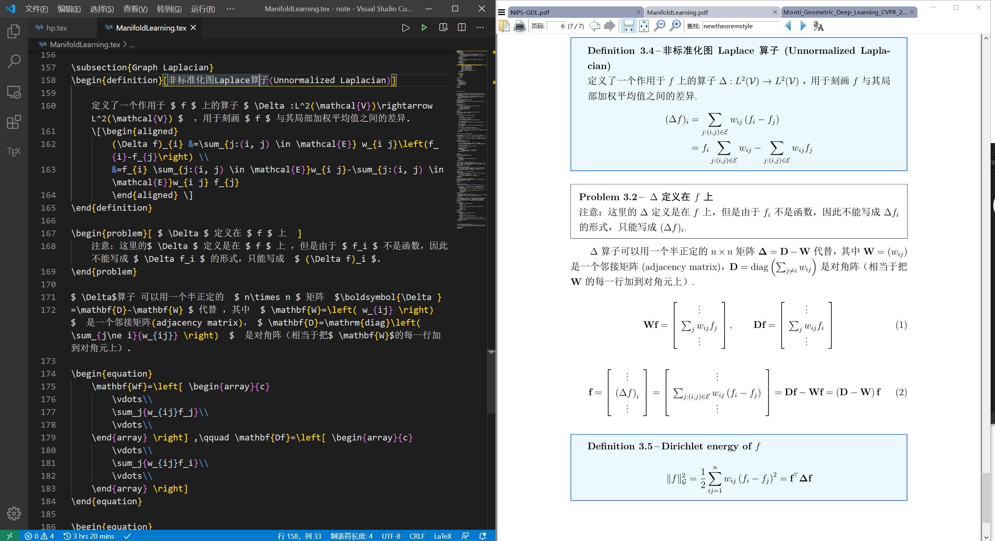The height and width of the screenshot is (541, 995).
Task: Click the newtheoremstyle search field
Action: pos(739,26)
